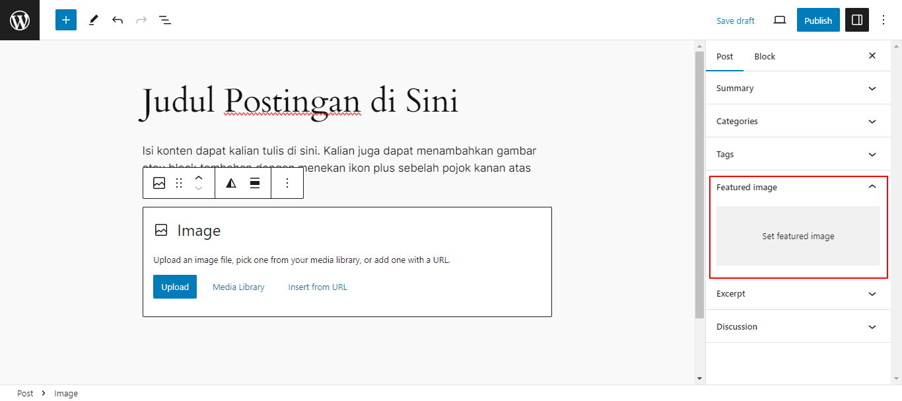
Task: Open the block options kebab menu
Action: click(x=287, y=183)
